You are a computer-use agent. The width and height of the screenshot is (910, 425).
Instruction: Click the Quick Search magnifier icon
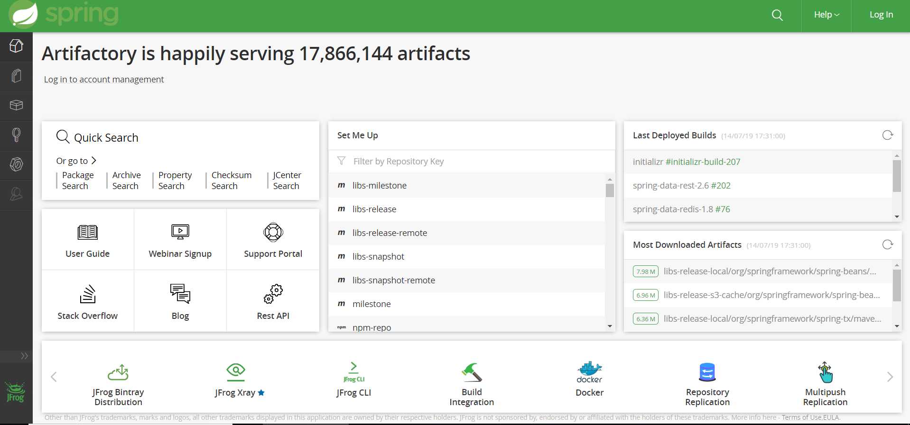[63, 136]
